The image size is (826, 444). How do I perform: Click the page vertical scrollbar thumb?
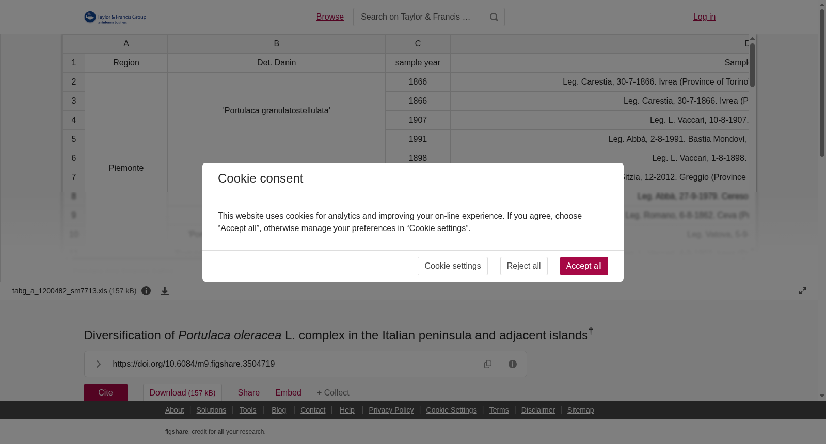[822, 83]
